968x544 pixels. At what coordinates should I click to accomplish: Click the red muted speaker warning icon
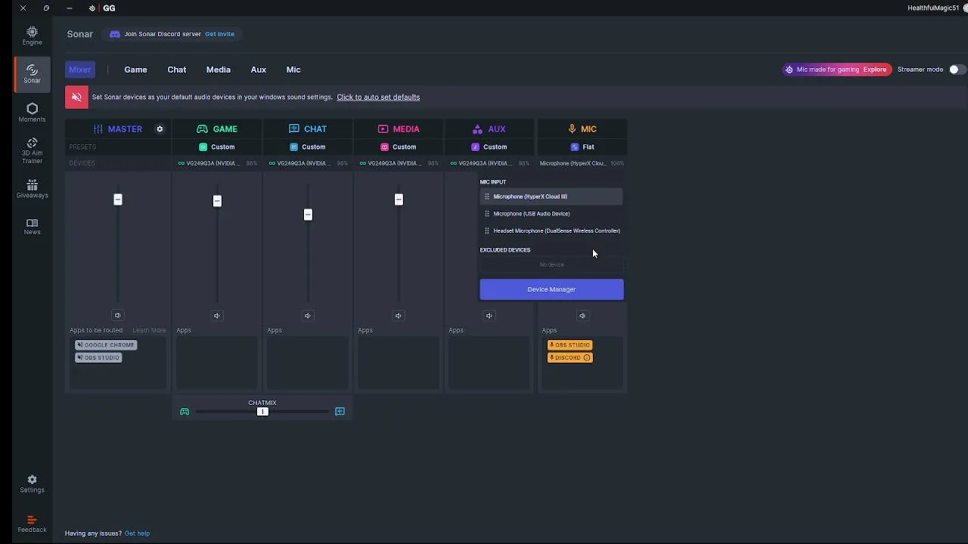point(76,97)
